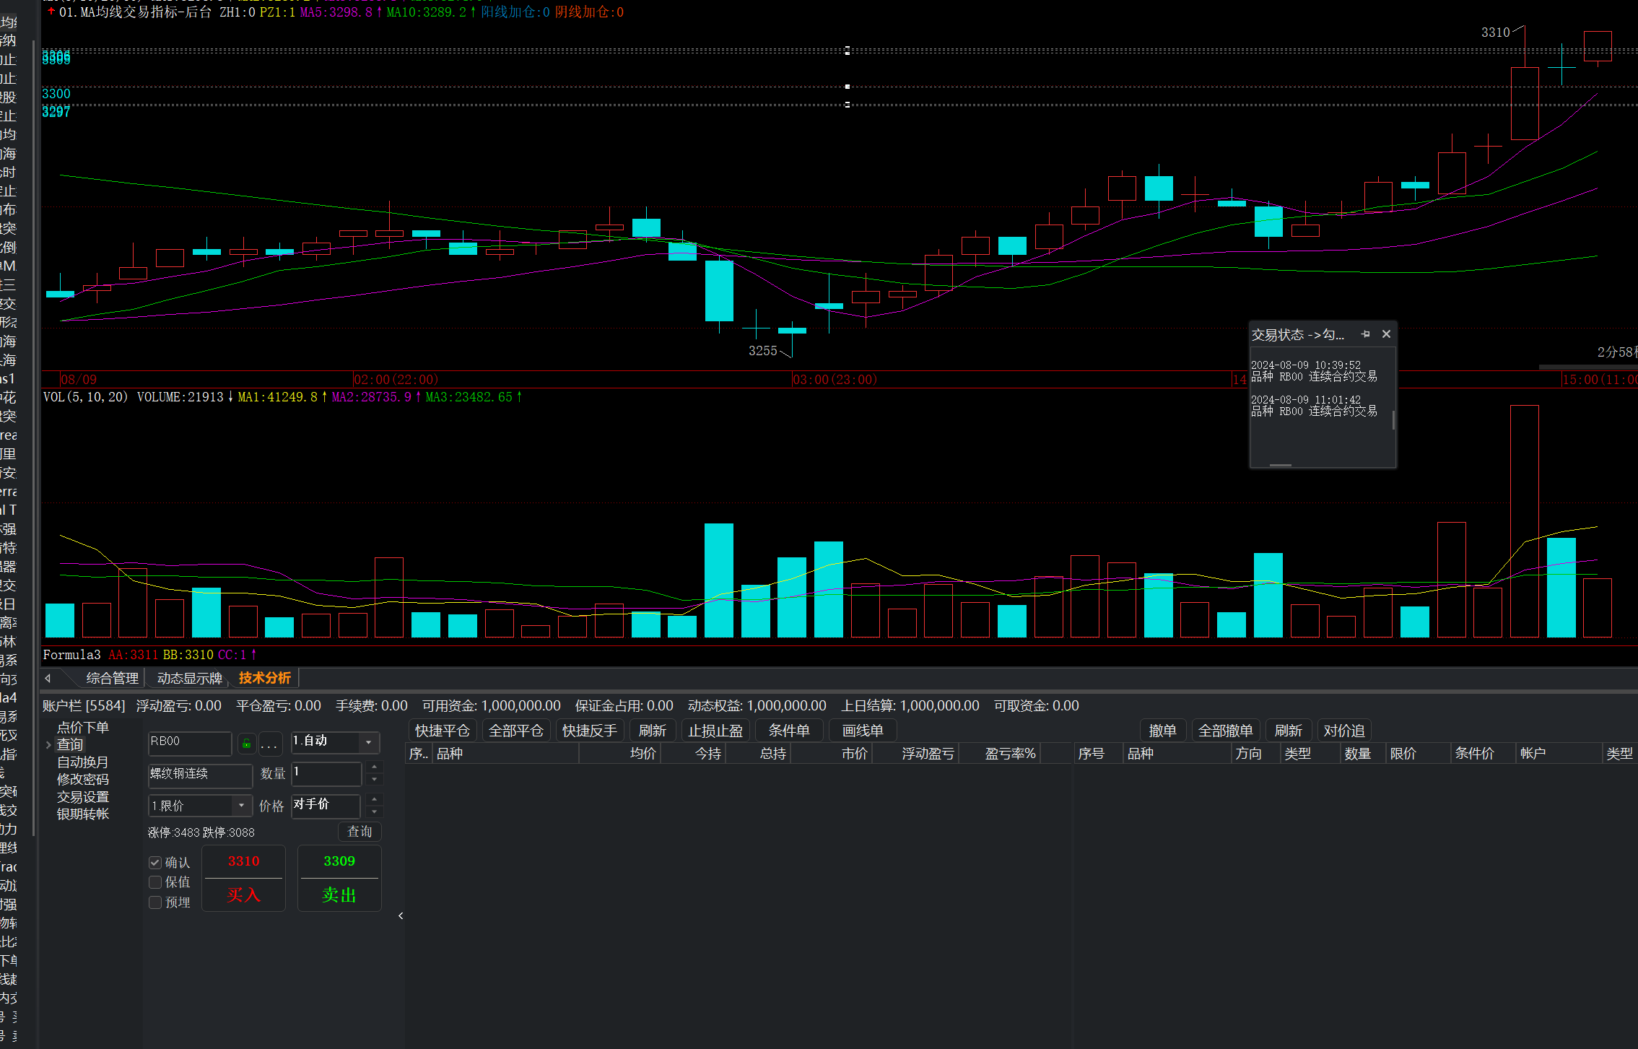This screenshot has height=1049, width=1638.
Task: Click the vertical scrollbar in the 交易状态 panel
Action: [x=1393, y=420]
